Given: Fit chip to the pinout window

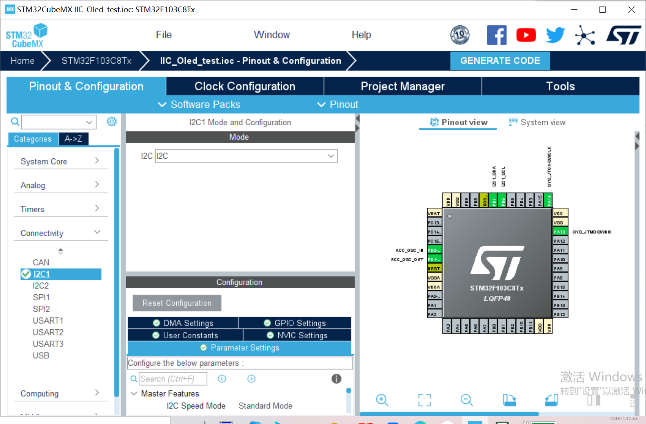Looking at the screenshot, I should (x=424, y=400).
